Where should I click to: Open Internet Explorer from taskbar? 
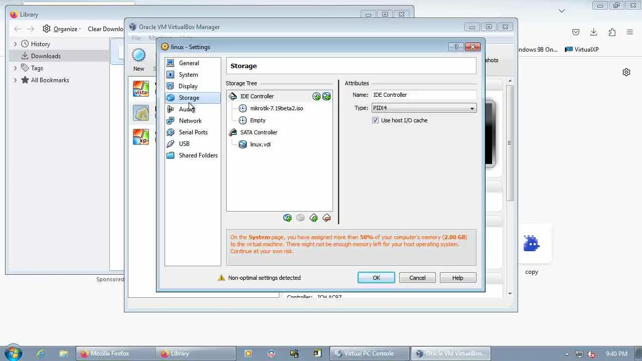(x=41, y=353)
